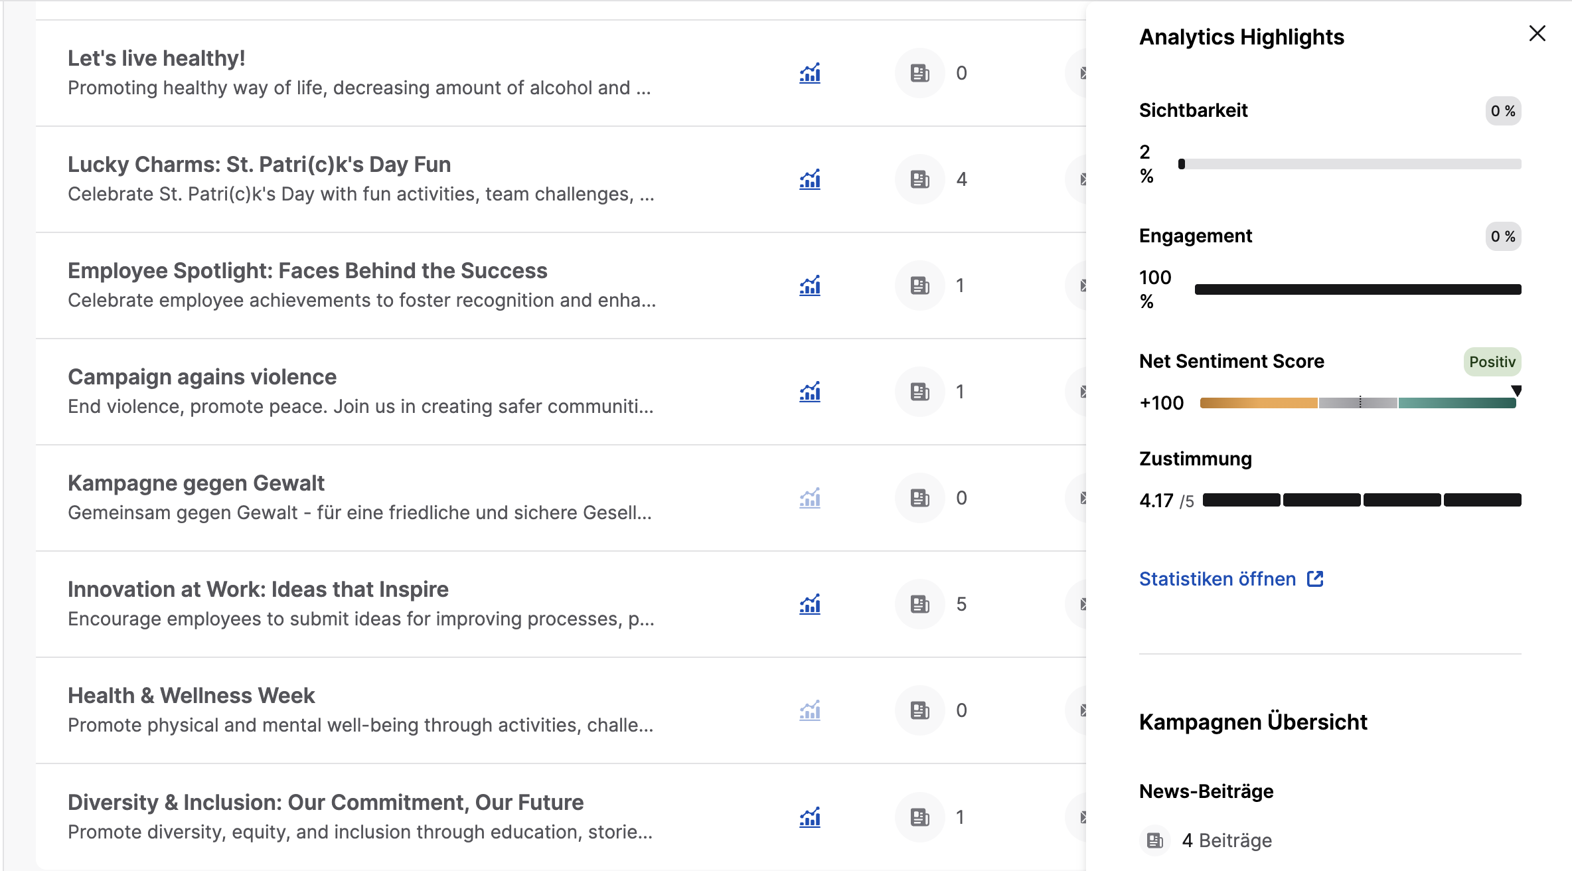1572x871 pixels.
Task: Click the Statistiken öffnen link
Action: point(1231,579)
